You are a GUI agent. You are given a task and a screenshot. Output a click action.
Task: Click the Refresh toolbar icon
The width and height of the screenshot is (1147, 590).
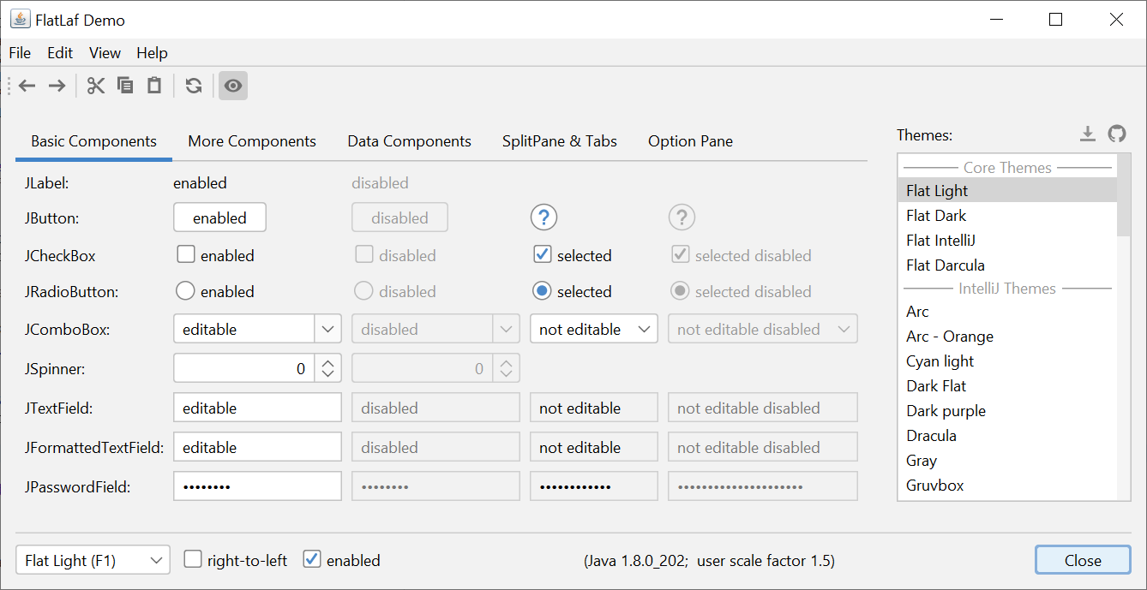click(x=194, y=86)
